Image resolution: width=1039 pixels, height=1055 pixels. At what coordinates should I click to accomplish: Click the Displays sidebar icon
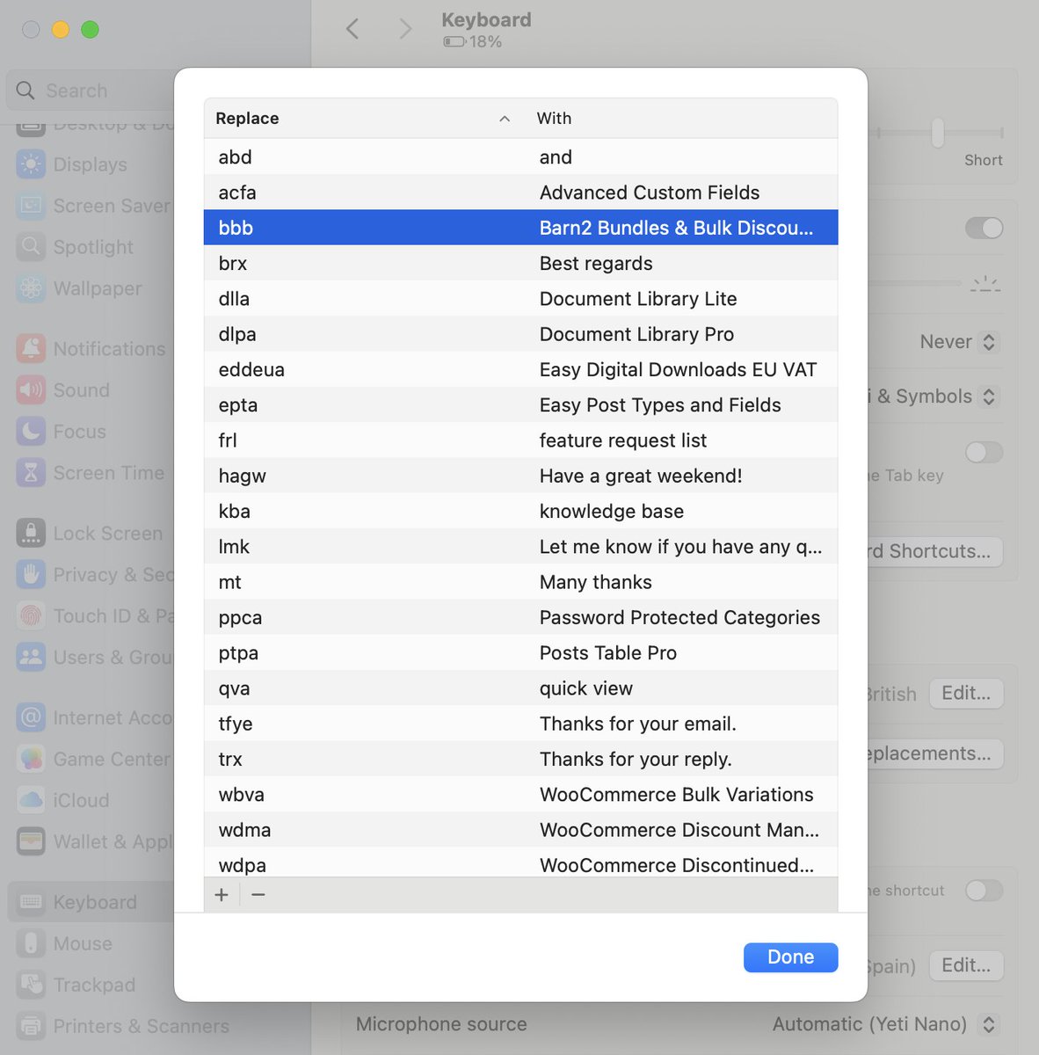(x=31, y=164)
